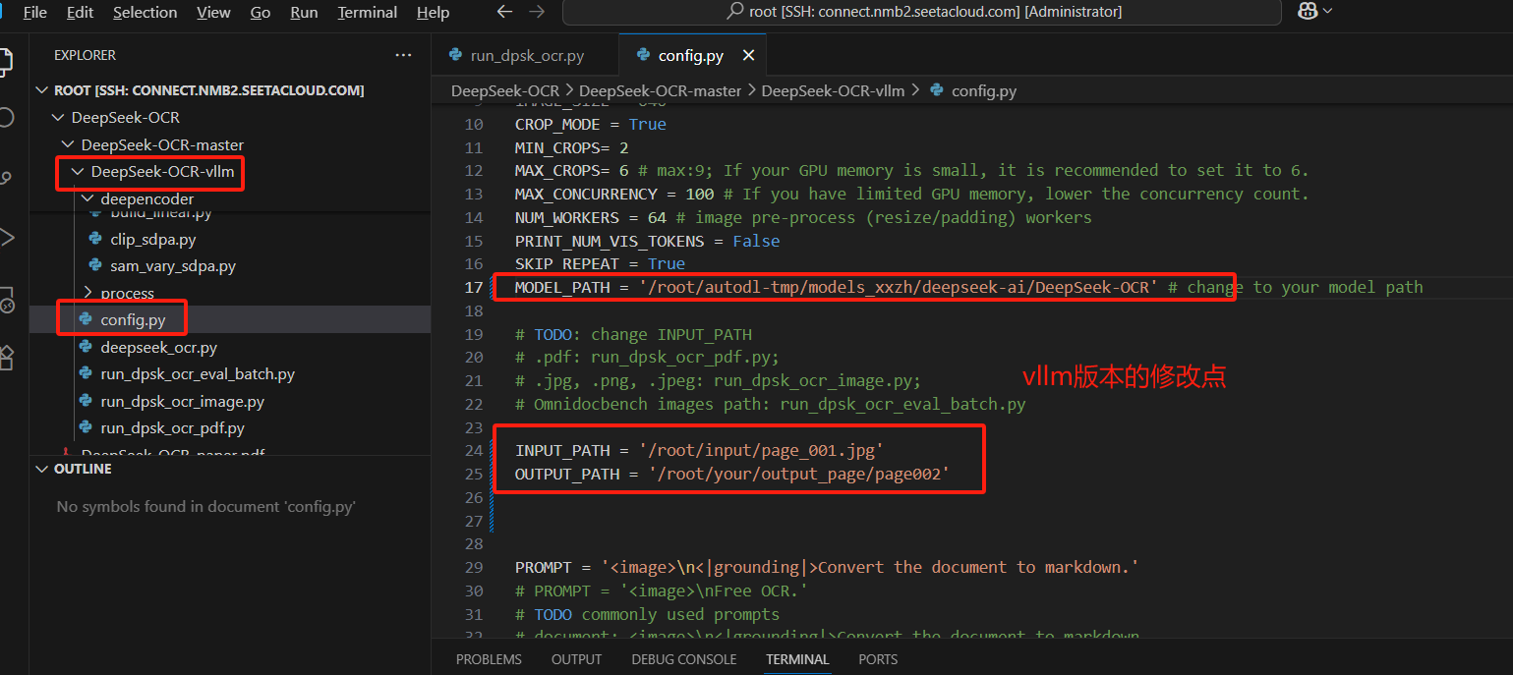Click the MAX_CONCURRENCY = 100 line
The image size is (1513, 675).
[912, 195]
